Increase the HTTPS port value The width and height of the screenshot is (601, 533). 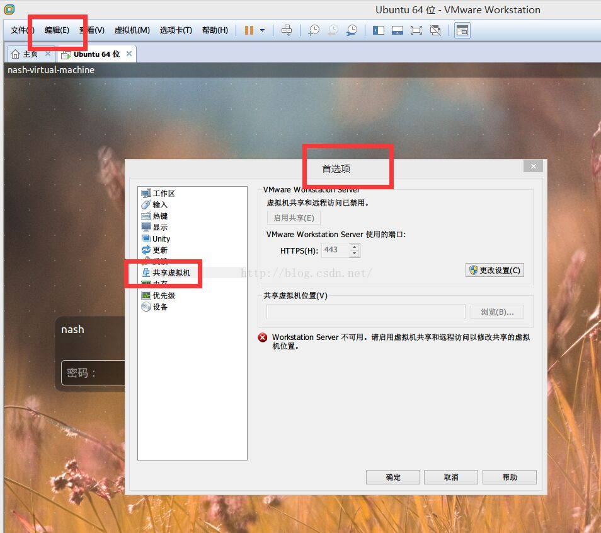click(355, 247)
